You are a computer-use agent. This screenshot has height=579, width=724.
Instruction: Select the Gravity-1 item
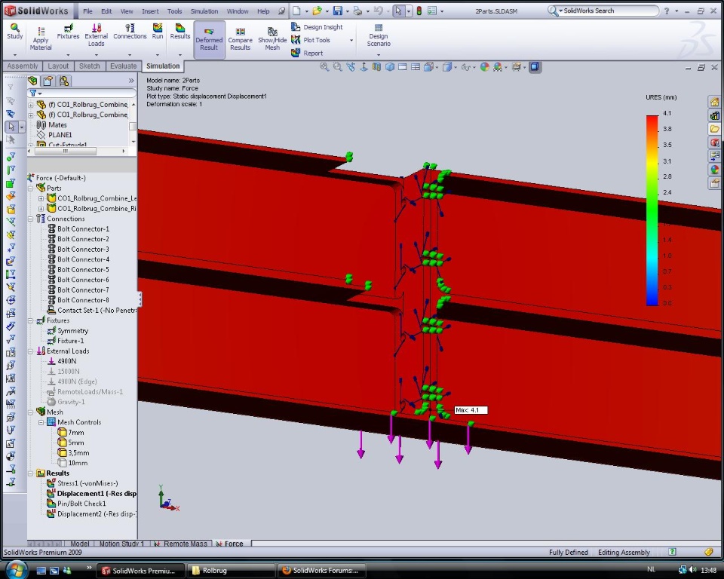click(x=66, y=402)
